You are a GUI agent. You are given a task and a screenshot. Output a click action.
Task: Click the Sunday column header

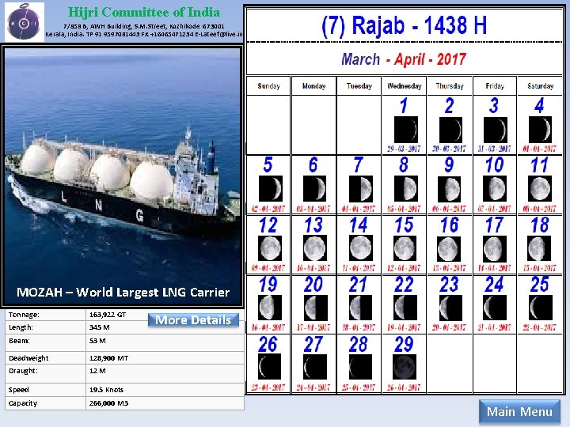(268, 86)
